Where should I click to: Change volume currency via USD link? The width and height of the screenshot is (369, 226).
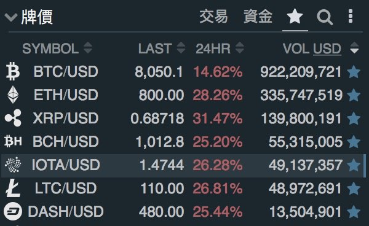click(x=327, y=49)
